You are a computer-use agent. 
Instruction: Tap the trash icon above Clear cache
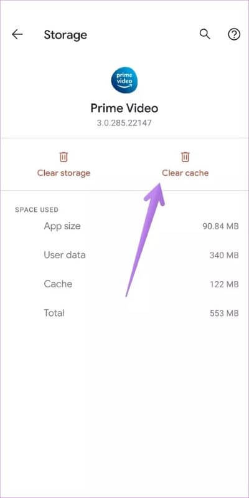pos(186,157)
